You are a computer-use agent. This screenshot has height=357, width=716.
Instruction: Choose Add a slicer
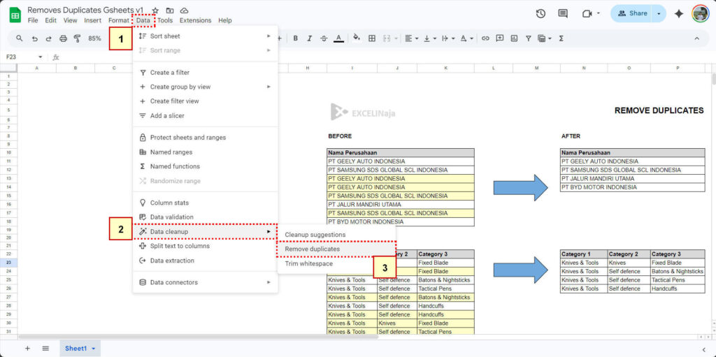[205, 115]
